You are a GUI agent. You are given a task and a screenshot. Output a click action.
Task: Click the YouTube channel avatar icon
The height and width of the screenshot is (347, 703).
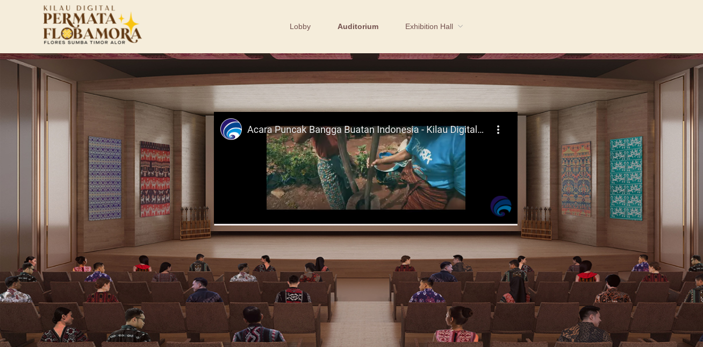coord(231,129)
